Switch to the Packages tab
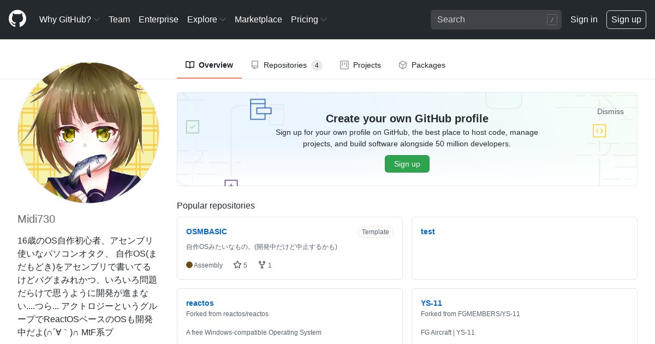The image size is (655, 344). 422,65
